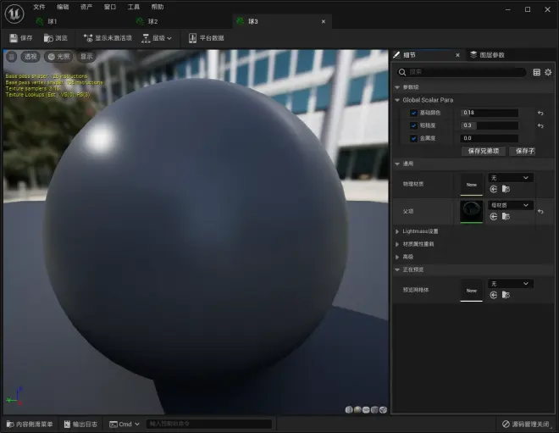Click 浏览 to browse to the asset
Viewport: 559px width, 433px height.
(x=56, y=38)
